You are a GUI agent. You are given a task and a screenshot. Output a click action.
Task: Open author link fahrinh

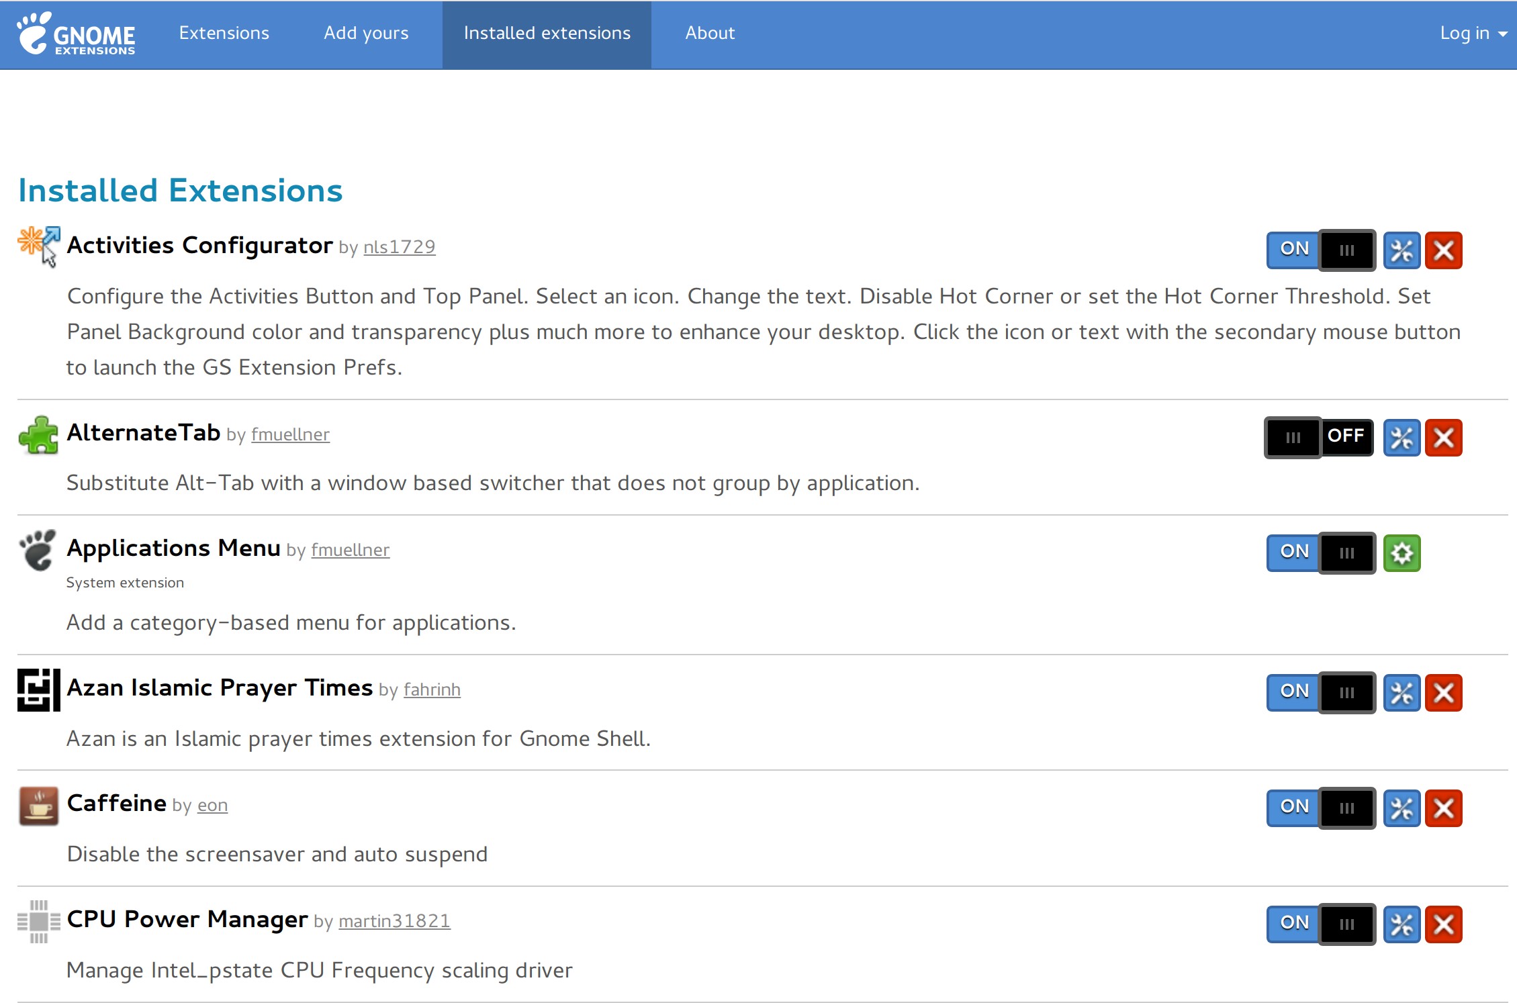pyautogui.click(x=432, y=689)
